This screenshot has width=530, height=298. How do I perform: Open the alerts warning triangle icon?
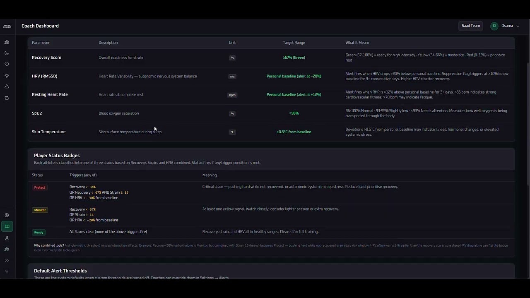(x=7, y=87)
